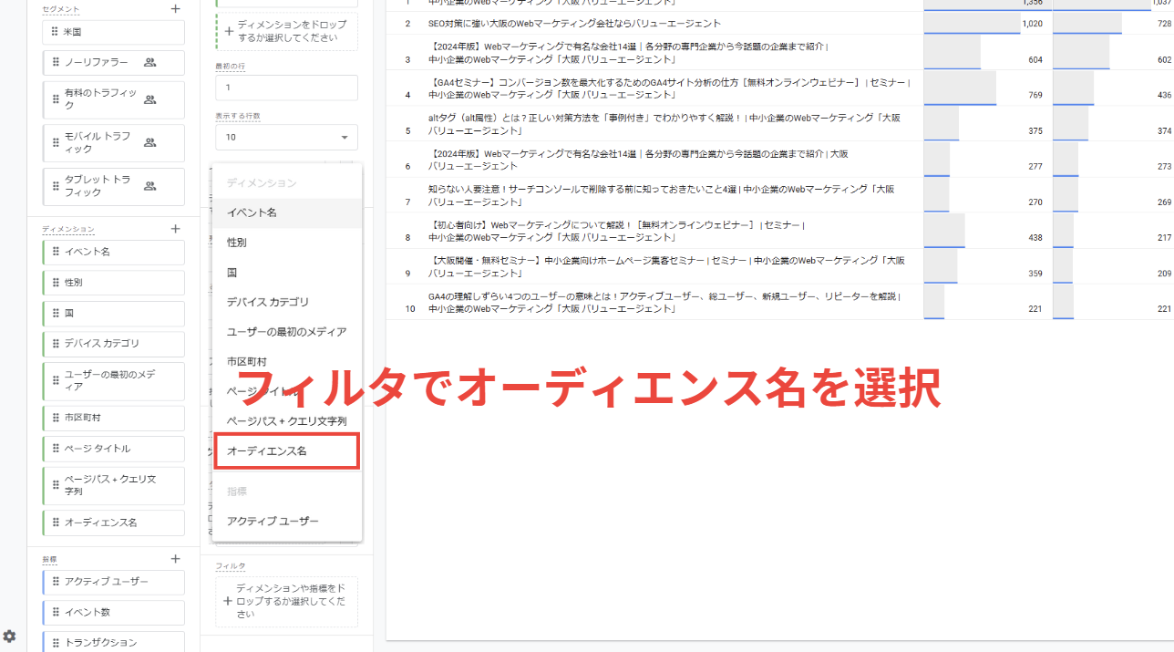Click the people icon on the タブレット トラフィック segment

point(150,186)
